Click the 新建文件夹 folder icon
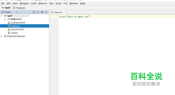 coord(9,19)
